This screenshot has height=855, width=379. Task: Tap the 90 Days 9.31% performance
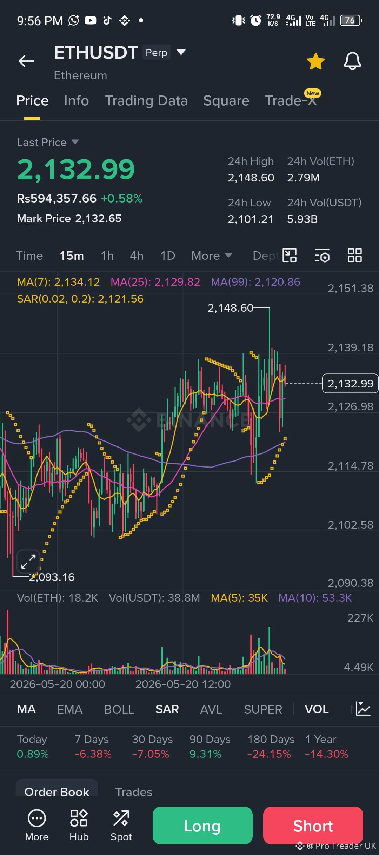pyautogui.click(x=210, y=747)
